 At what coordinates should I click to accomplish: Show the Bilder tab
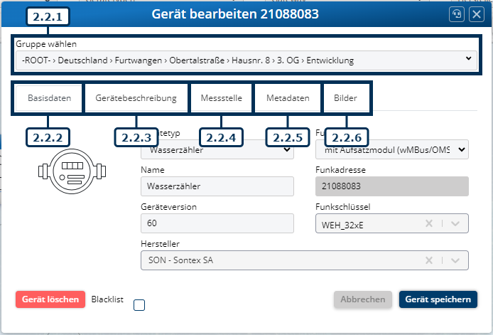[x=346, y=99]
